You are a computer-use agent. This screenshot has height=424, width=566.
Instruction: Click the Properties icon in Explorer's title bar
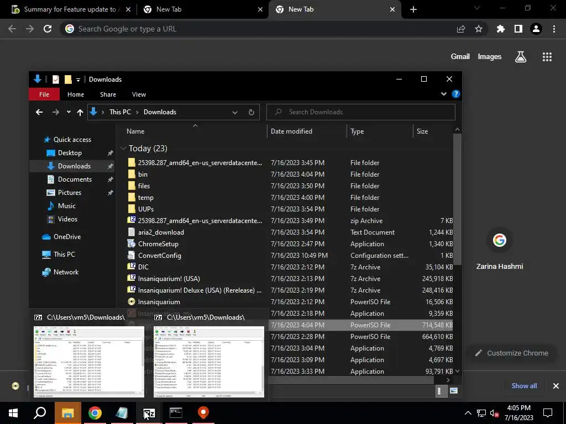[x=56, y=79]
